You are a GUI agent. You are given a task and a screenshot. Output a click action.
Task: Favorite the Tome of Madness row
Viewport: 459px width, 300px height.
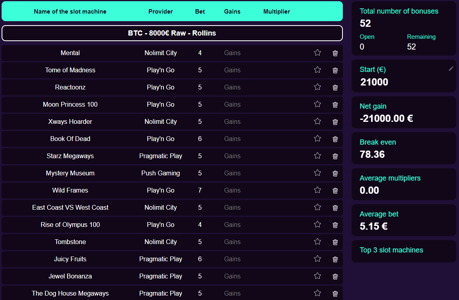pyautogui.click(x=318, y=70)
